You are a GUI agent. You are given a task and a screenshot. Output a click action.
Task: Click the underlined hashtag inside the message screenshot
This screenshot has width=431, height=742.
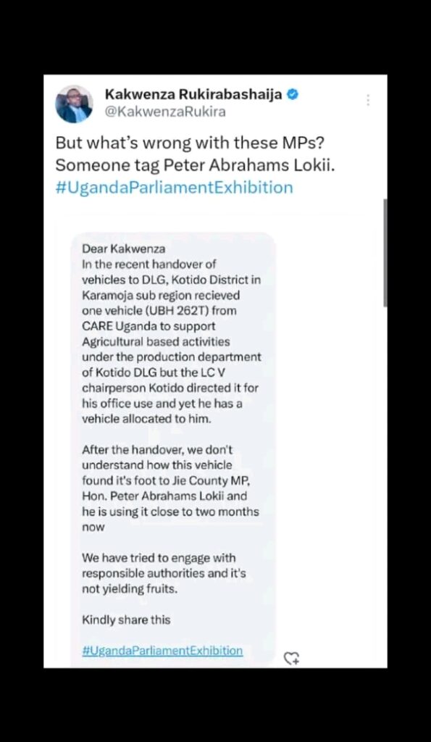162,651
